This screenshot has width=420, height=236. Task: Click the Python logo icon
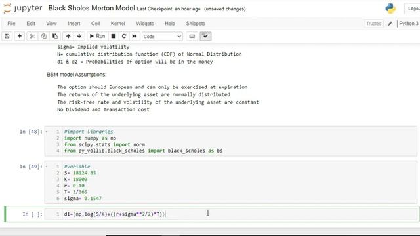pos(390,9)
